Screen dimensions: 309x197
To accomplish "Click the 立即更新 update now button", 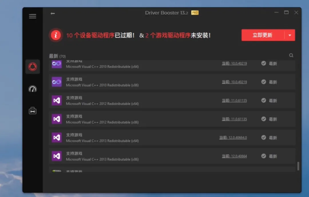I will click(263, 35).
